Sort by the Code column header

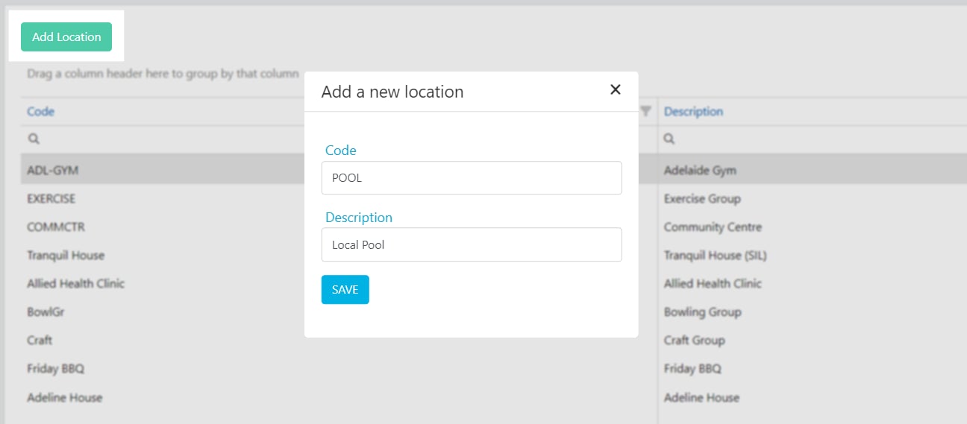[x=41, y=111]
